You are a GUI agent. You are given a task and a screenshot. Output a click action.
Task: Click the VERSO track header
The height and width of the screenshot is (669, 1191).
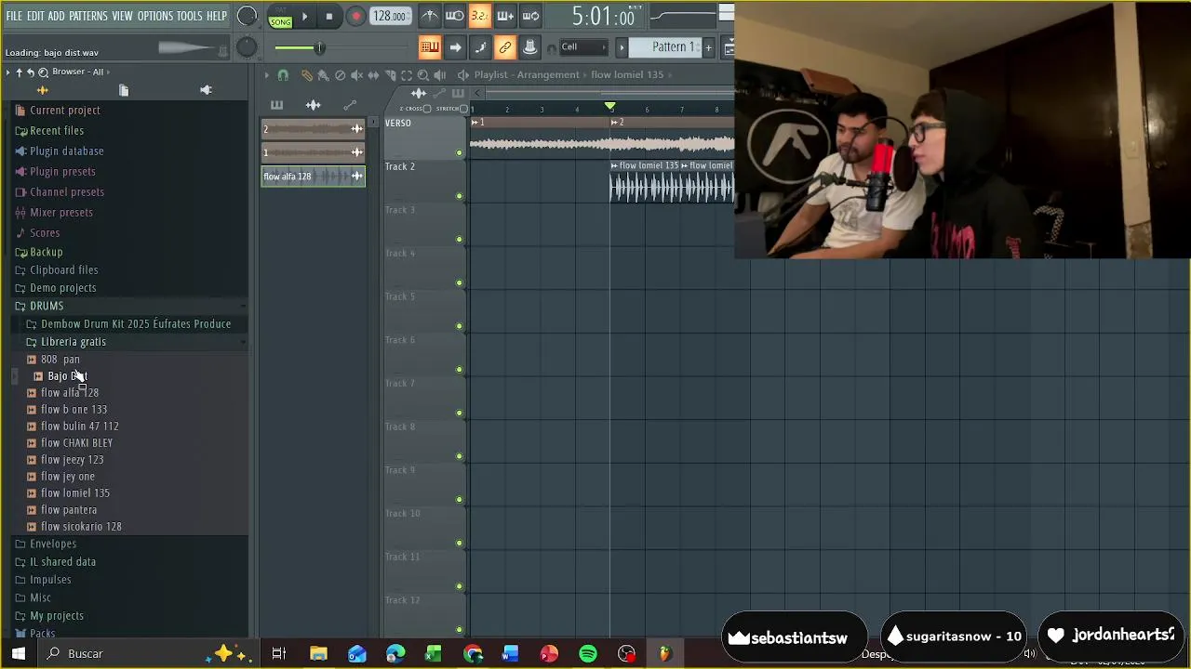[423, 138]
